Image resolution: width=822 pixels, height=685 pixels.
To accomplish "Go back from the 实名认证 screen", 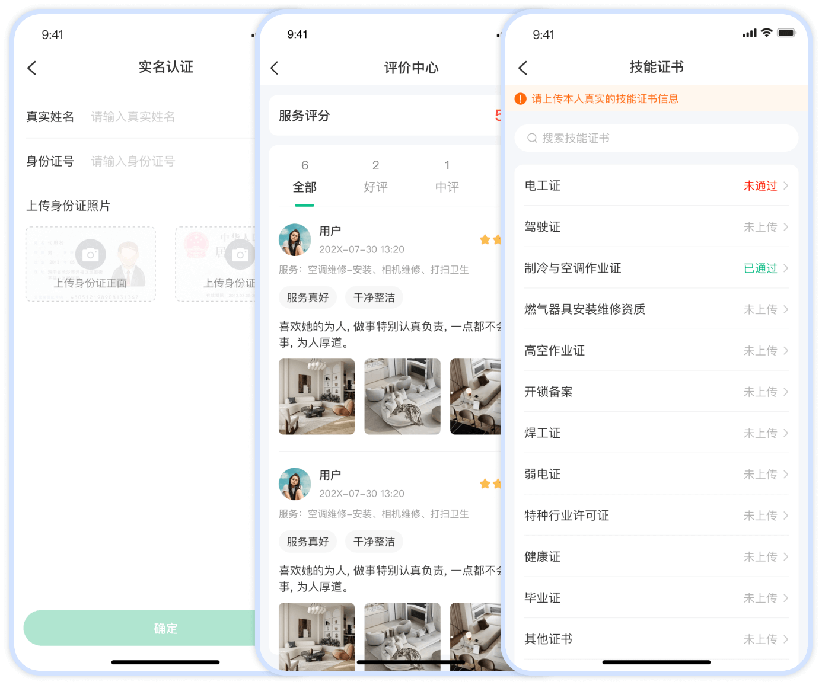I will [x=32, y=68].
